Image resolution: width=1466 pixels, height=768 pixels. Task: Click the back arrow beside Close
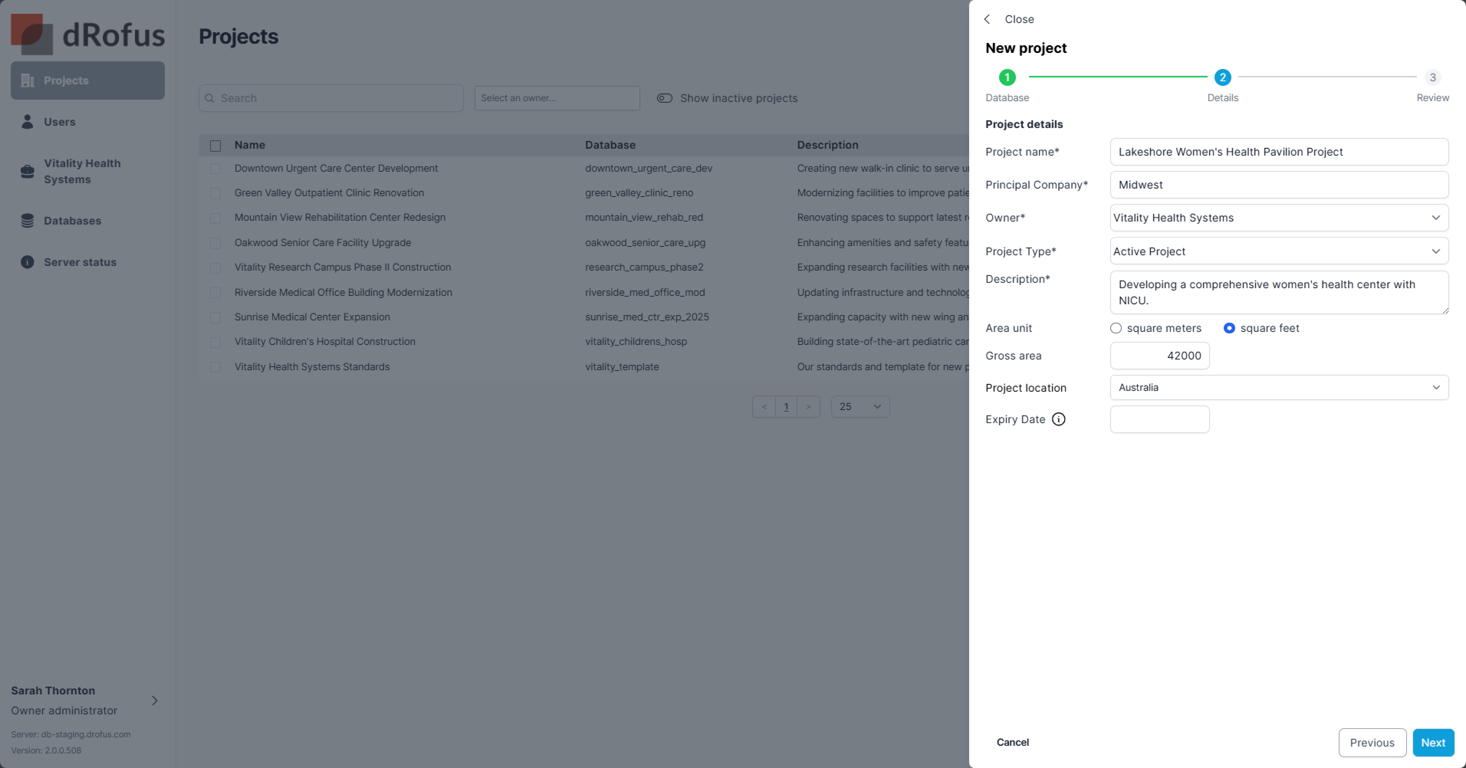coord(987,19)
